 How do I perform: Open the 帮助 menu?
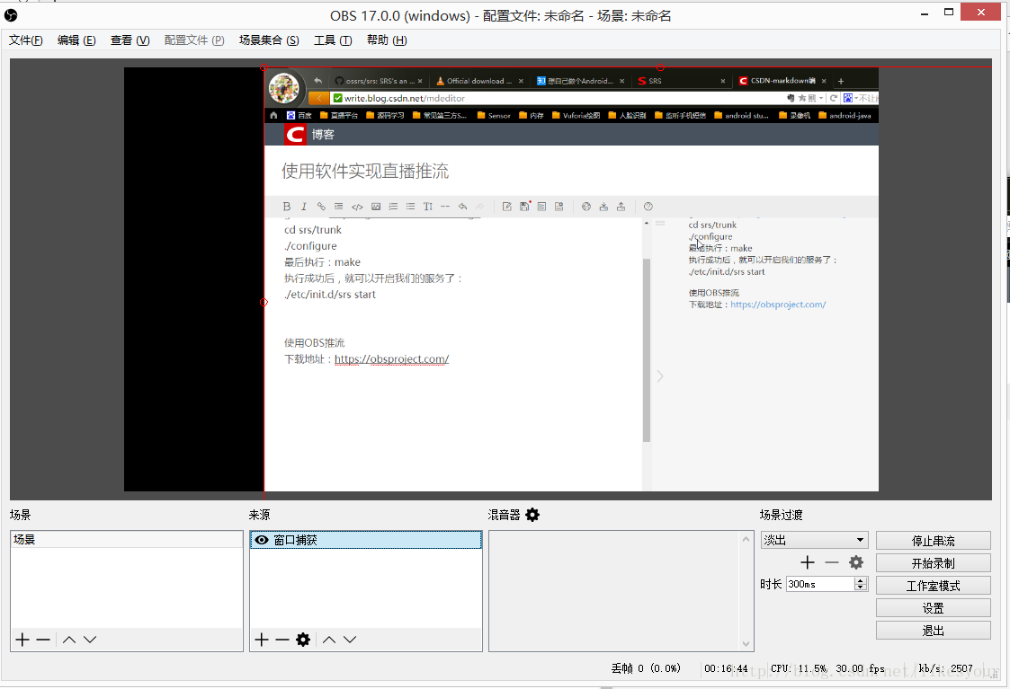[387, 40]
